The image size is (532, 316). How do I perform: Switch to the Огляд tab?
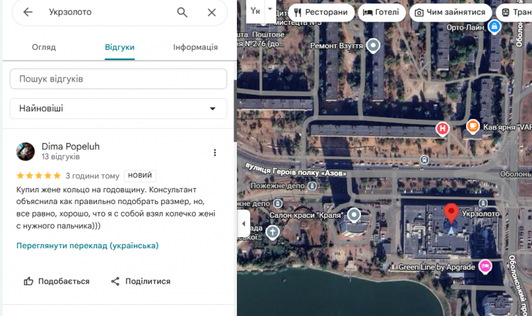pos(44,47)
